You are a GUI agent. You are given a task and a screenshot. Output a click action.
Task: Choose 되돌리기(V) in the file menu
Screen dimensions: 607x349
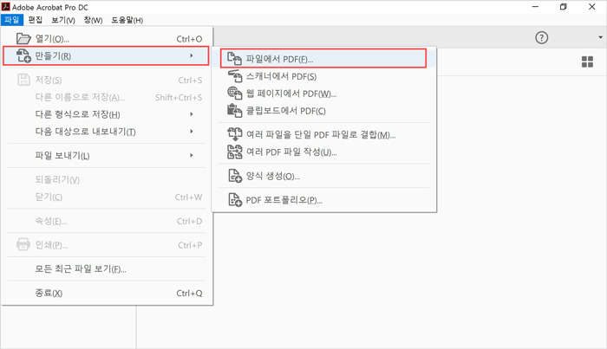107,180
